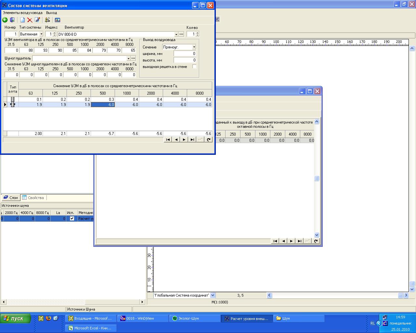Open the Шумоглушитель dropdown list
Image resolution: width=416 pixels, height=333 pixels.
pos(128,58)
